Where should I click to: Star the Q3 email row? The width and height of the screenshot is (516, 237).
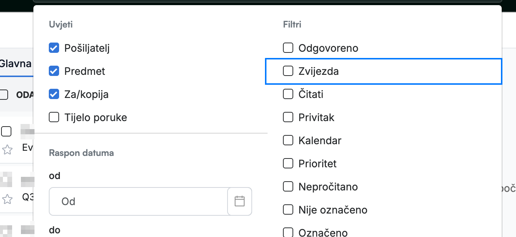pos(7,199)
